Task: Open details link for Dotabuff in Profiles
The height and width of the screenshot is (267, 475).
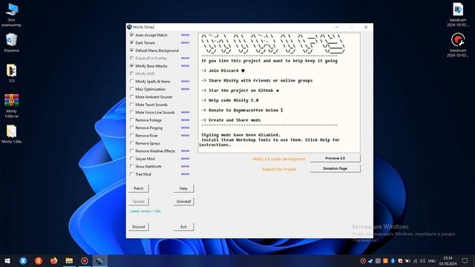Action: 185,58
